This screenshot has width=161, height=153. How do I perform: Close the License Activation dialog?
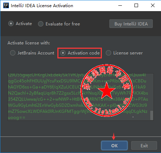click(153, 5)
